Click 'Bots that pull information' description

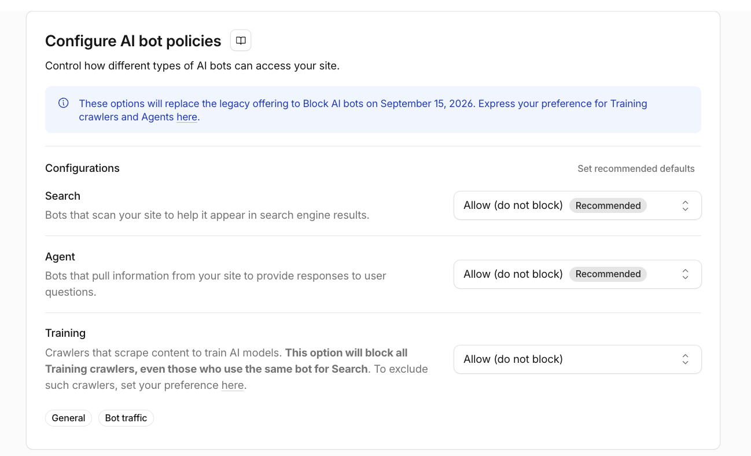tap(216, 284)
